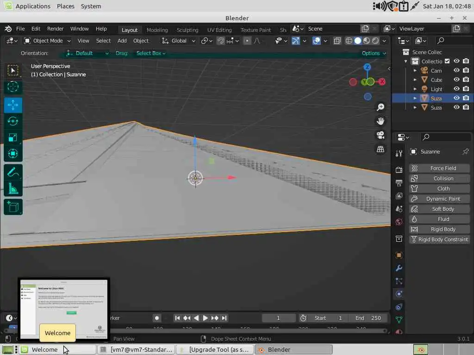
Task: Open the Options dropdown
Action: tap(374, 53)
